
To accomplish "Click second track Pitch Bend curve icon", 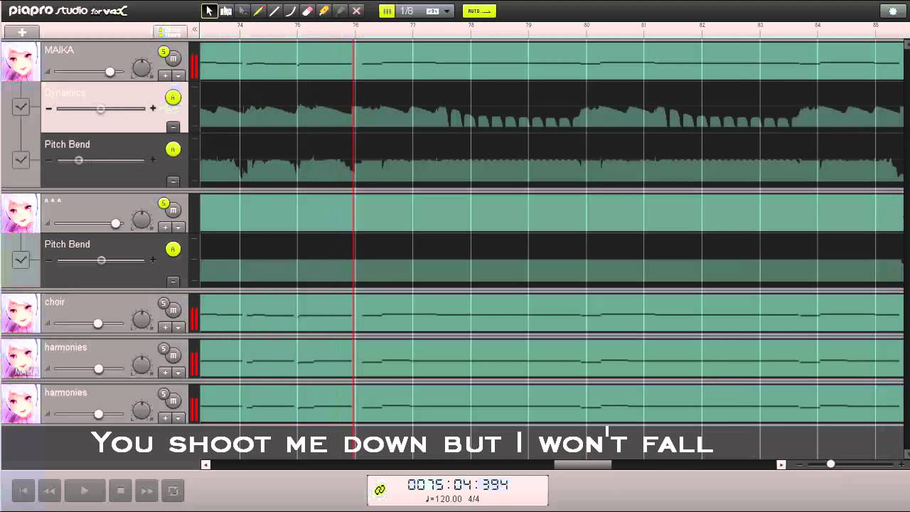I will pyautogui.click(x=21, y=260).
